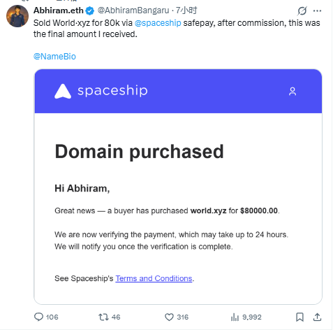Click the 9,992 views count
The height and width of the screenshot is (330, 333).
[252, 317]
